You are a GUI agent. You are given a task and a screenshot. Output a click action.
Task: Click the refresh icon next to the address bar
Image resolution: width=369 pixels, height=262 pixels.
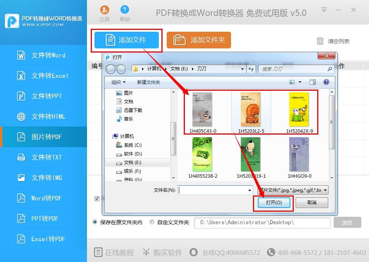click(251, 69)
